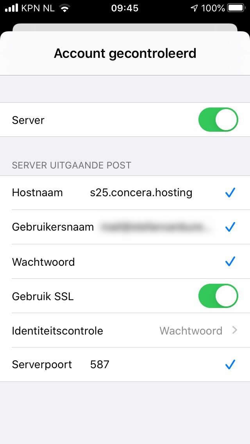
Task: Disable the Server toggle switch
Action: [x=218, y=120]
